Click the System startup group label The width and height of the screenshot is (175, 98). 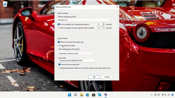point(63,13)
